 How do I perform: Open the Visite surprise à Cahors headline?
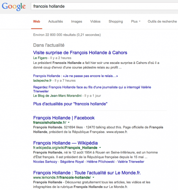(80, 53)
